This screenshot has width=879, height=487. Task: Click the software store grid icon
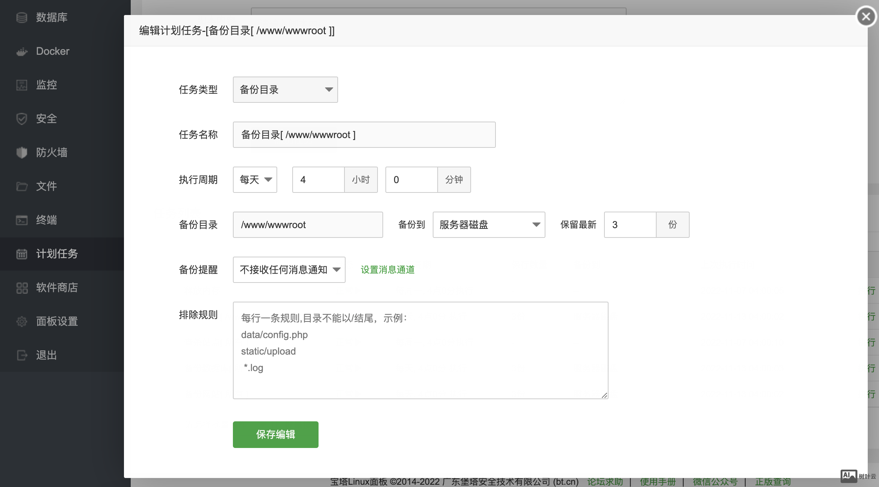(22, 288)
